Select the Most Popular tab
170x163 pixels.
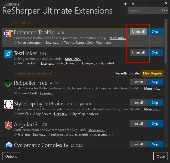click(x=153, y=73)
